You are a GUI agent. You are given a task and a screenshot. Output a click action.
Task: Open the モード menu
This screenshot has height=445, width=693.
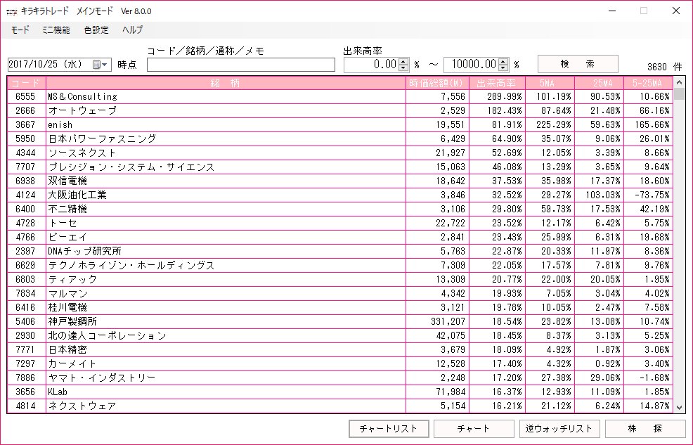20,30
